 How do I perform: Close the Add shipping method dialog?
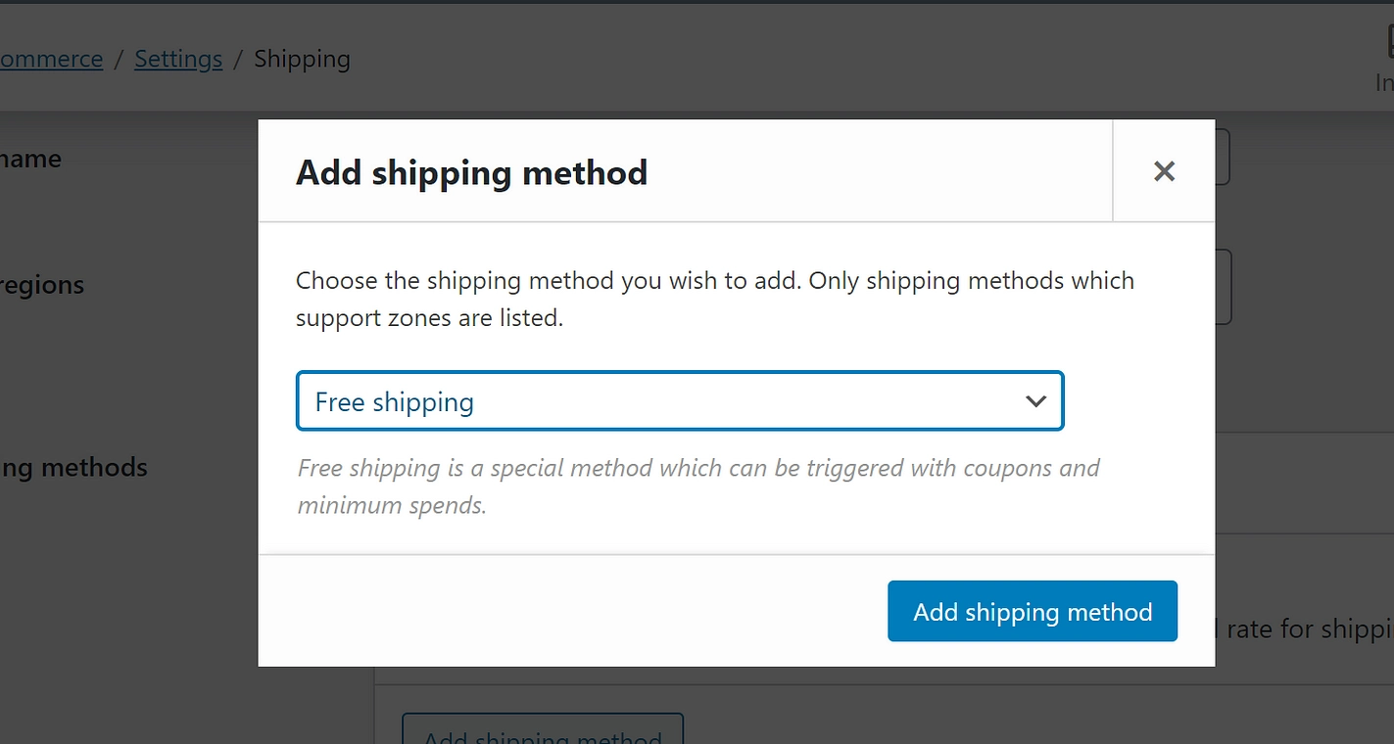pyautogui.click(x=1164, y=171)
